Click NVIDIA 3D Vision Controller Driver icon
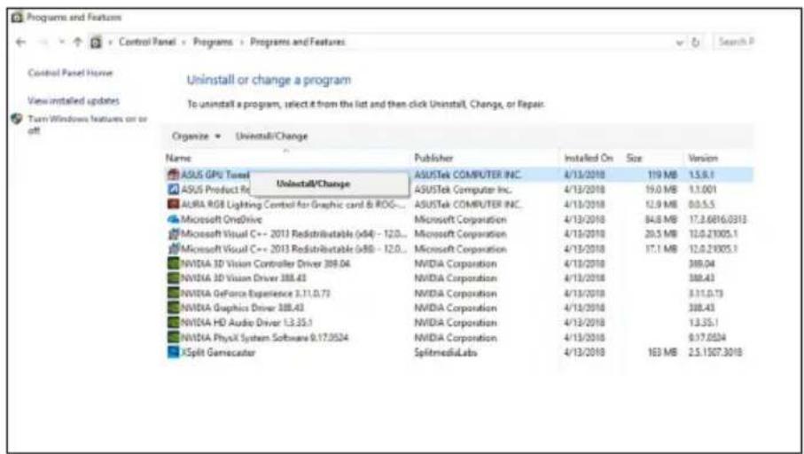804x454 pixels. tap(174, 263)
